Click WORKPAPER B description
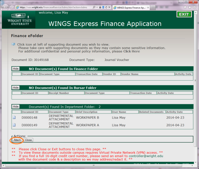 tap(87, 118)
